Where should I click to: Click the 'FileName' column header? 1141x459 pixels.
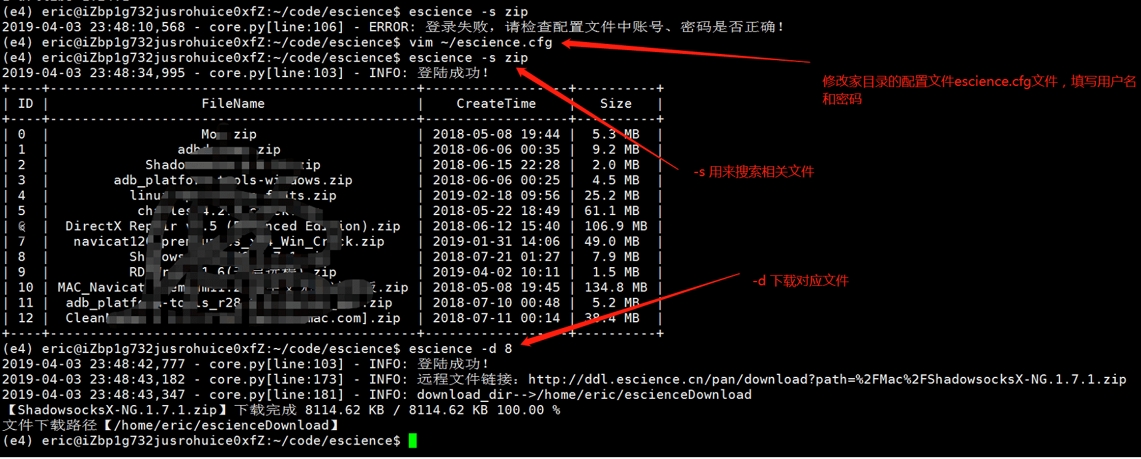point(233,103)
